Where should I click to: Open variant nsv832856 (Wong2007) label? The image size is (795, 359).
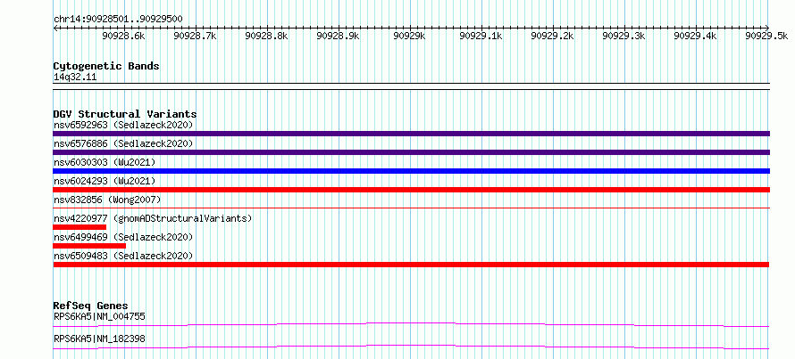(107, 200)
